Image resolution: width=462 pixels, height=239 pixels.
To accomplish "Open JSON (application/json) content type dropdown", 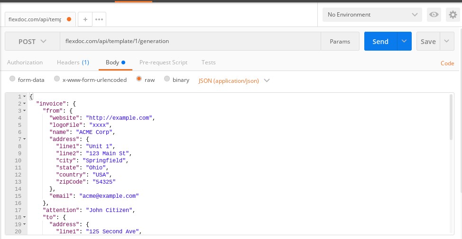I will click(234, 80).
